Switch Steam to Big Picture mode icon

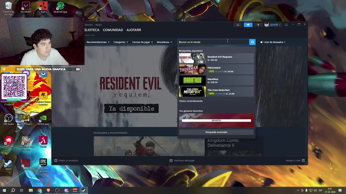click(286, 25)
